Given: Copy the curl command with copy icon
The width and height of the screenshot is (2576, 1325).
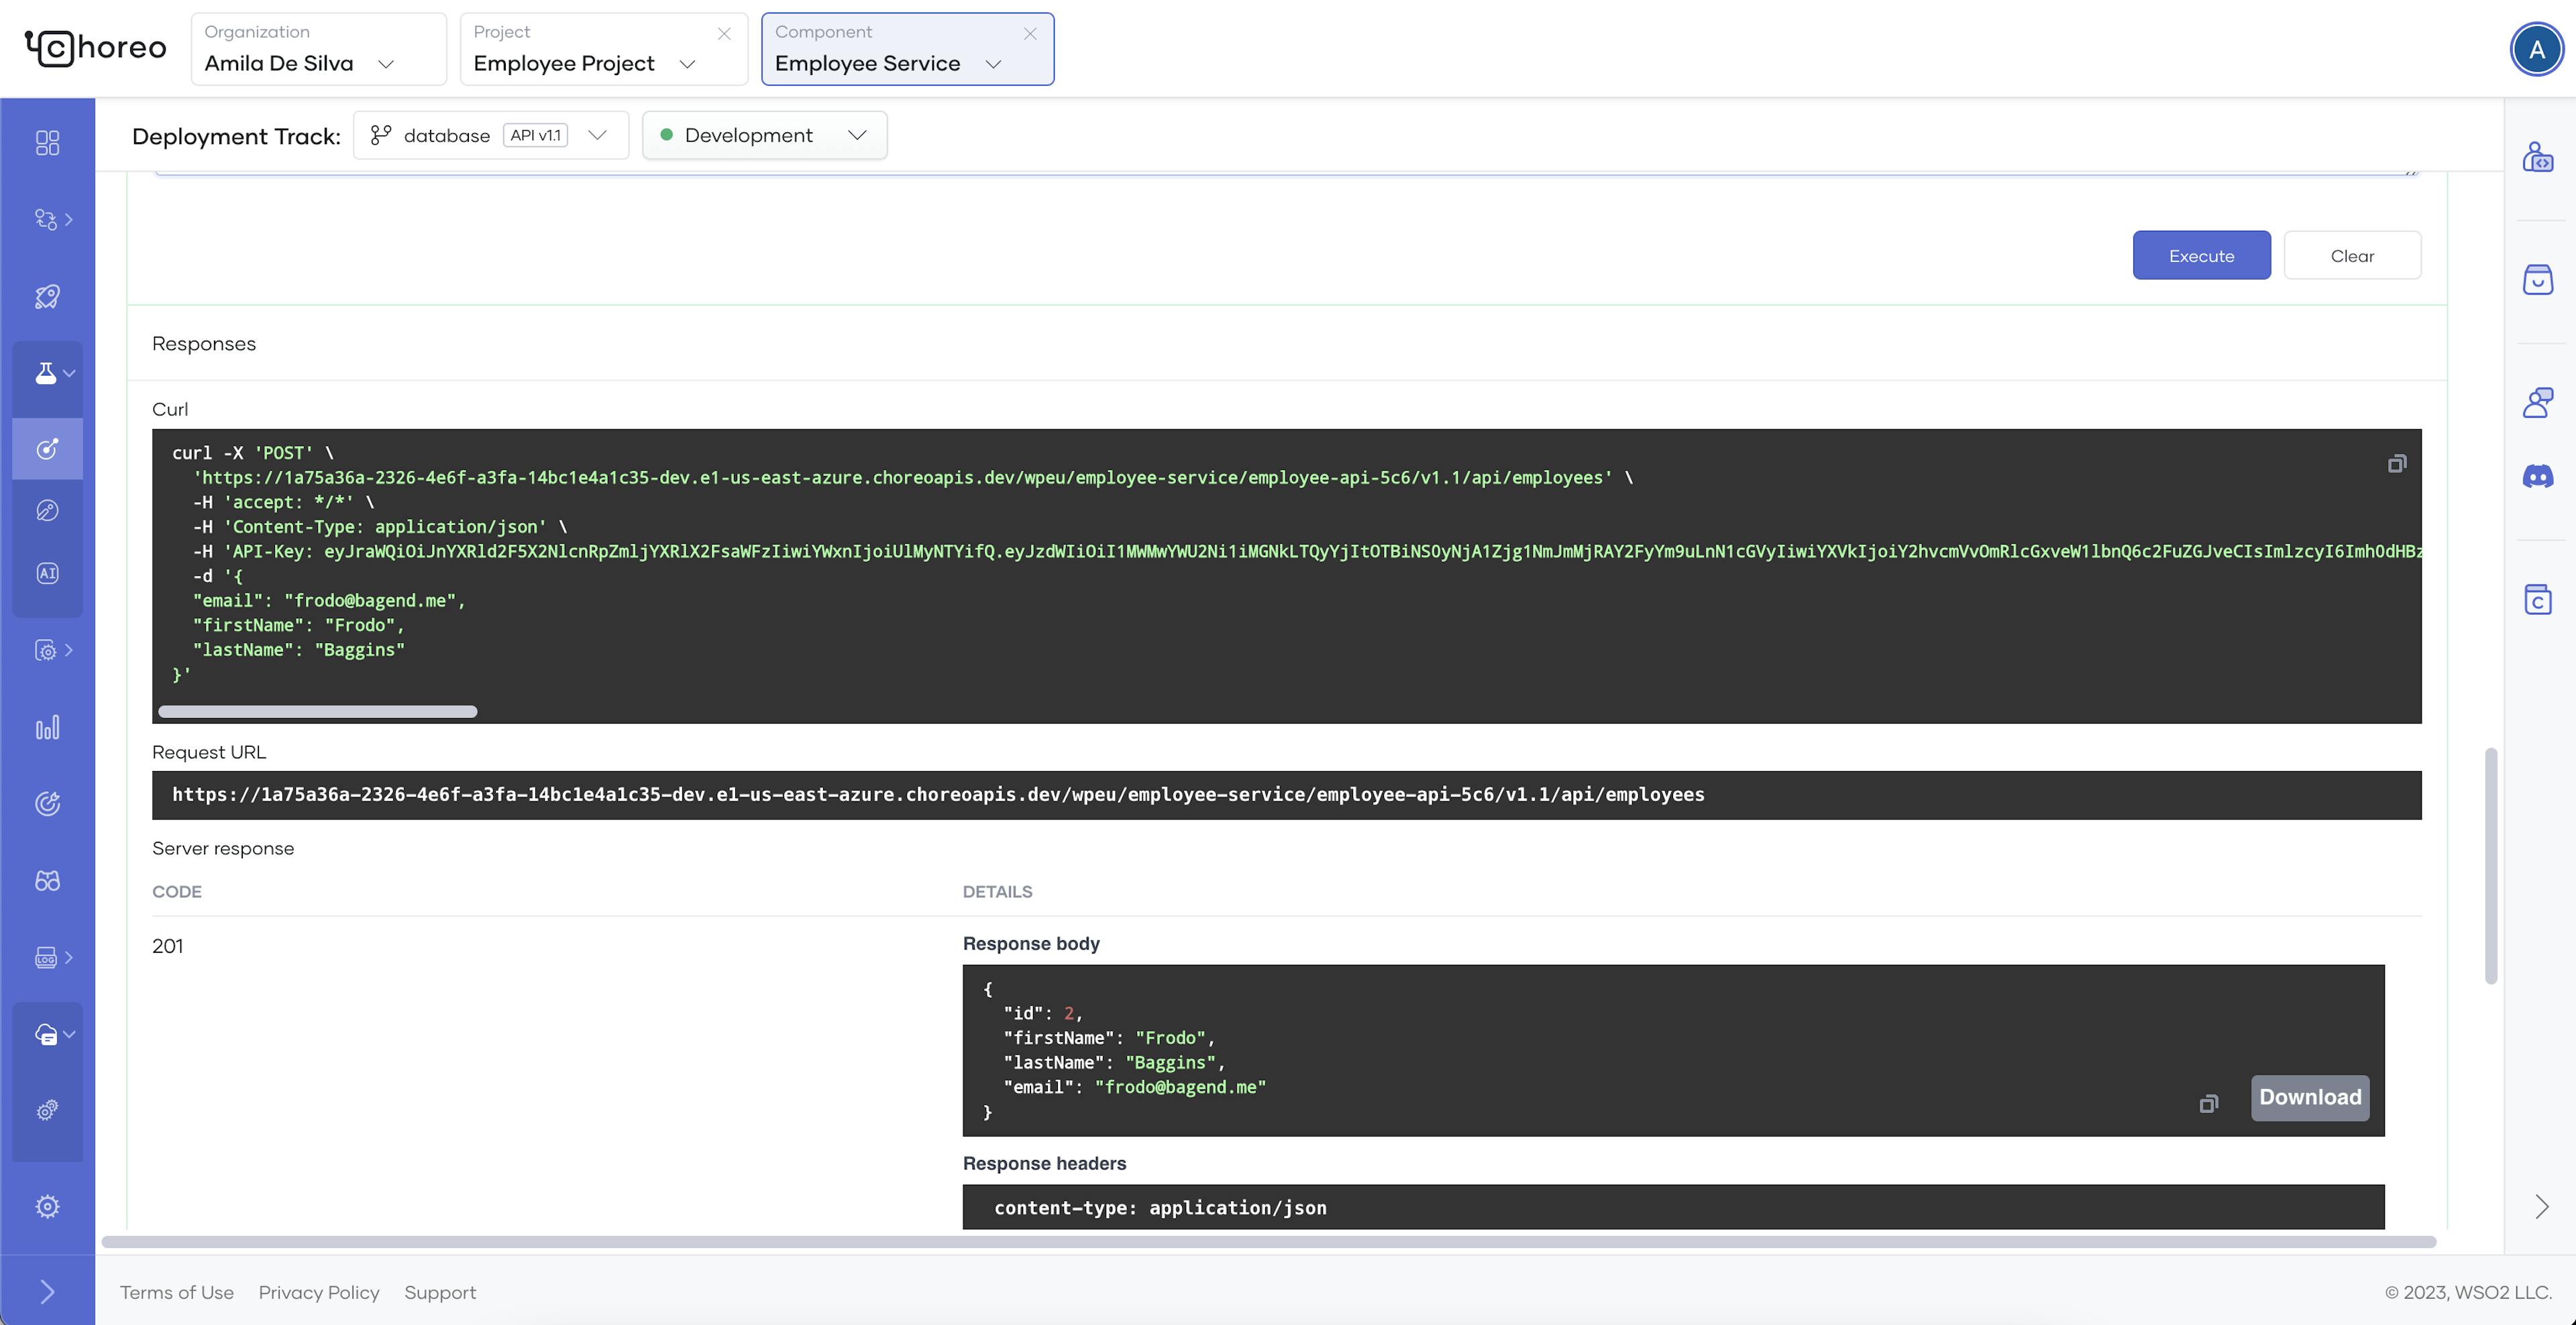Looking at the screenshot, I should pos(2397,463).
